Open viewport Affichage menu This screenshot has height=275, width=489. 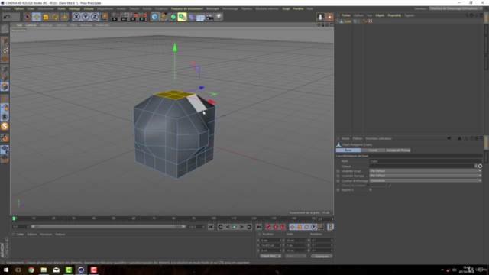46,25
